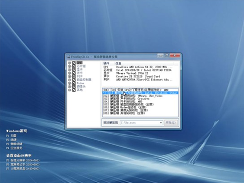
Task: Select the CPU label in the driver tree
Action: [x=79, y=63]
